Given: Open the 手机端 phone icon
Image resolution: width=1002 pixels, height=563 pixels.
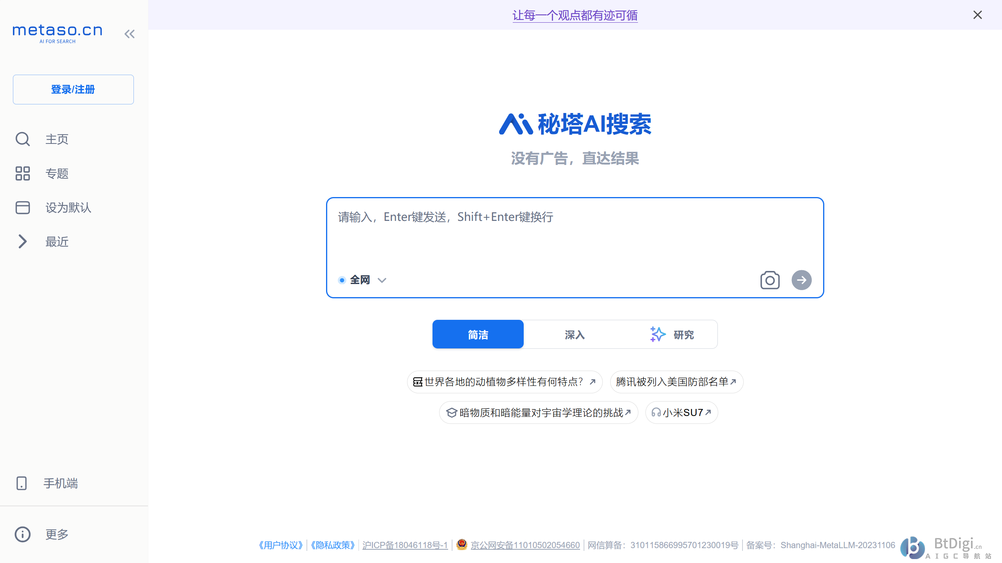Looking at the screenshot, I should point(22,483).
